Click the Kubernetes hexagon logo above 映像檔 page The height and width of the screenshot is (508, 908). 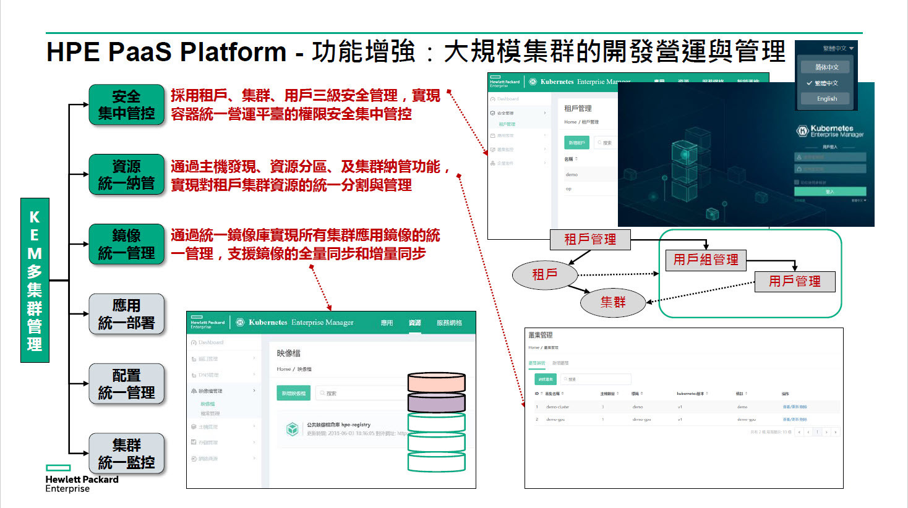point(240,323)
